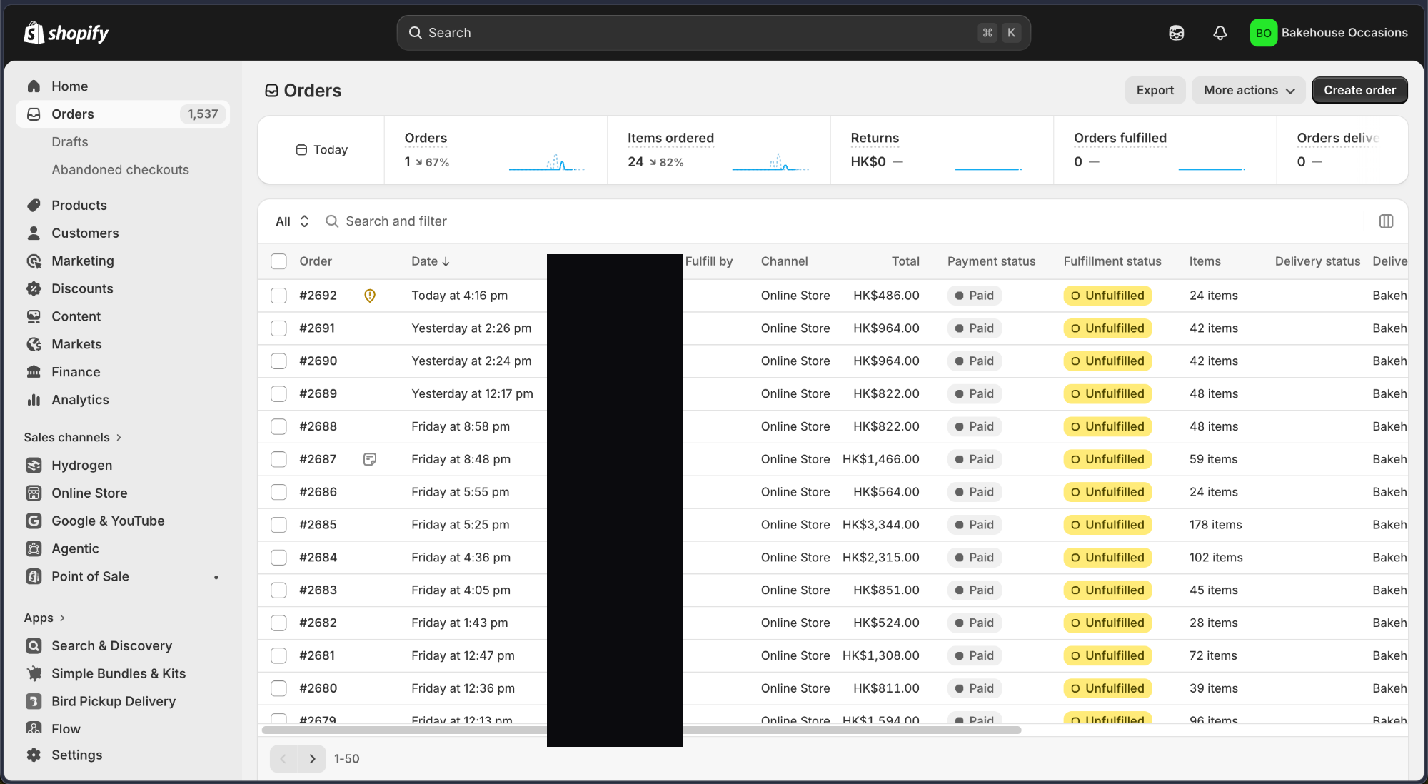Open the All views dropdown
This screenshot has height=784, width=1428.
click(292, 221)
